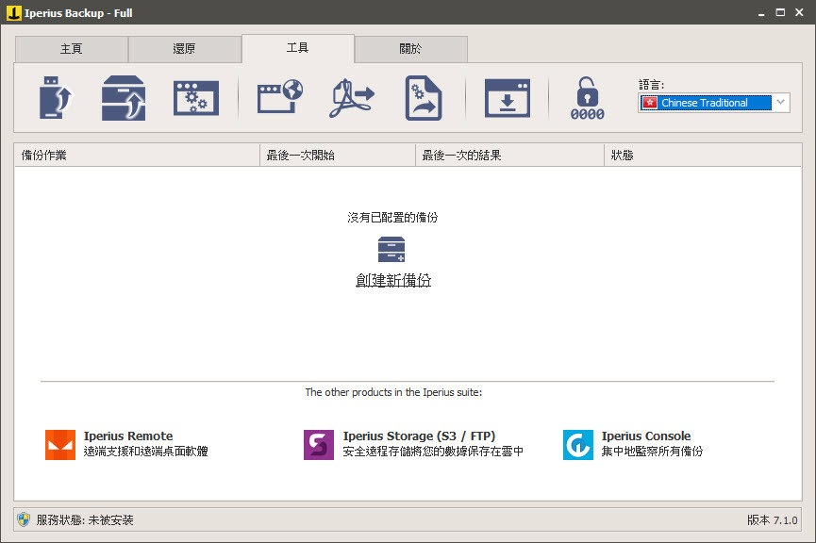This screenshot has width=816, height=543.
Task: Click the password protection lock icon
Action: click(587, 97)
